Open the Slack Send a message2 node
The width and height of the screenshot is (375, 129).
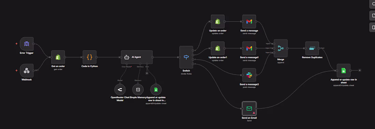tap(249, 75)
